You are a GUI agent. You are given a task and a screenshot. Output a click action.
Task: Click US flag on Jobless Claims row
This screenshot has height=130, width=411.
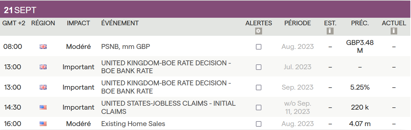tap(43, 107)
